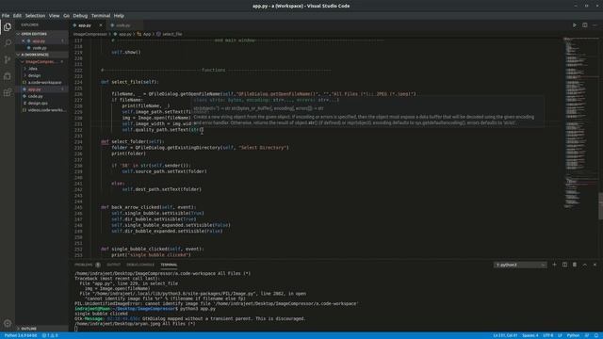
Task: Maximize the panel with up chevron
Action: click(584, 265)
